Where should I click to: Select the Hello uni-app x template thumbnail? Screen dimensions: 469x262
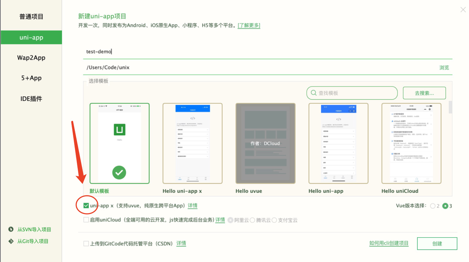coord(192,144)
